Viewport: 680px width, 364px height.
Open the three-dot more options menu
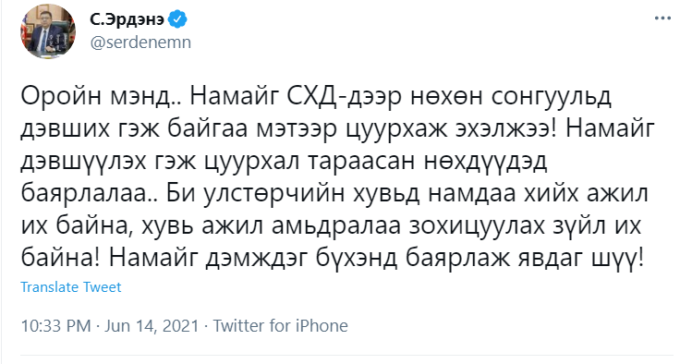(662, 18)
